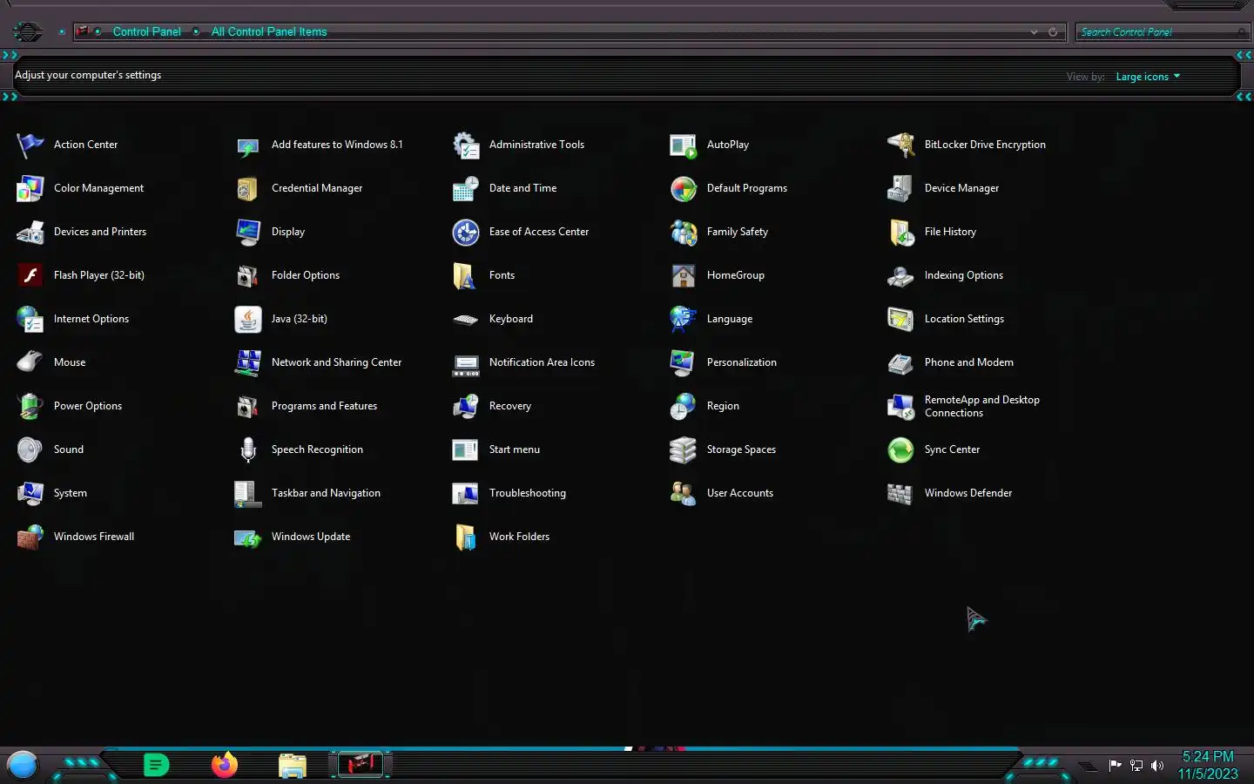Screen dimensions: 1254x784
Task: Open the Sound settings link
Action: (69, 449)
